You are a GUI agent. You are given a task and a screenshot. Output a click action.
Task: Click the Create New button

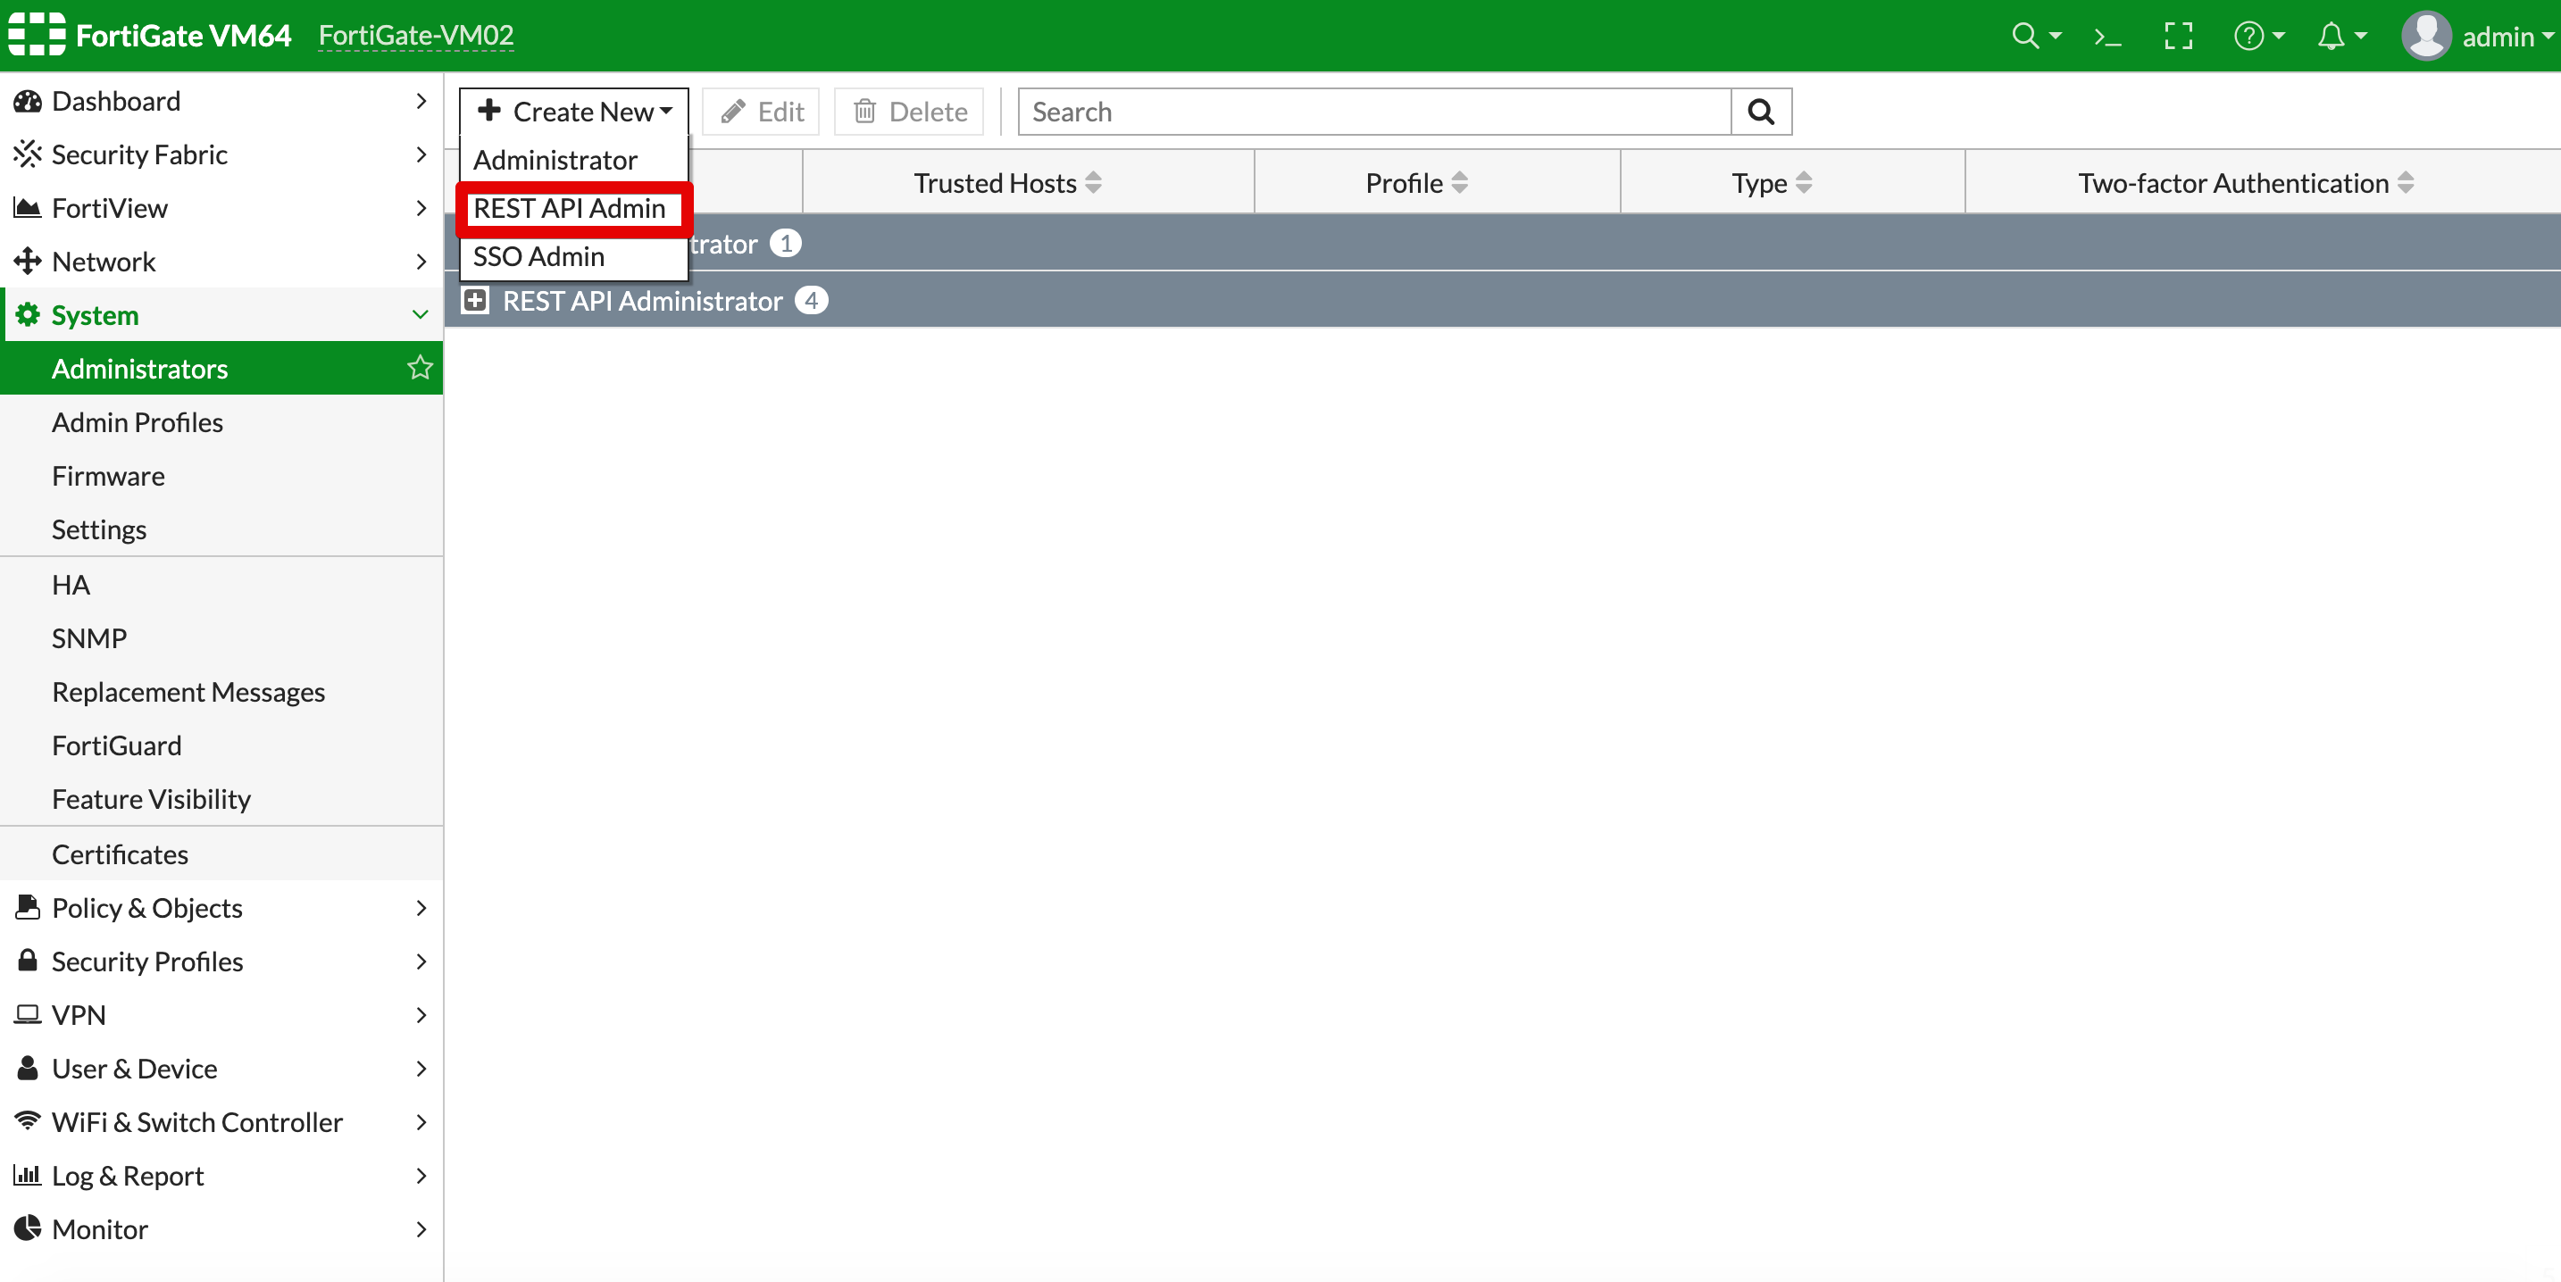click(x=573, y=112)
